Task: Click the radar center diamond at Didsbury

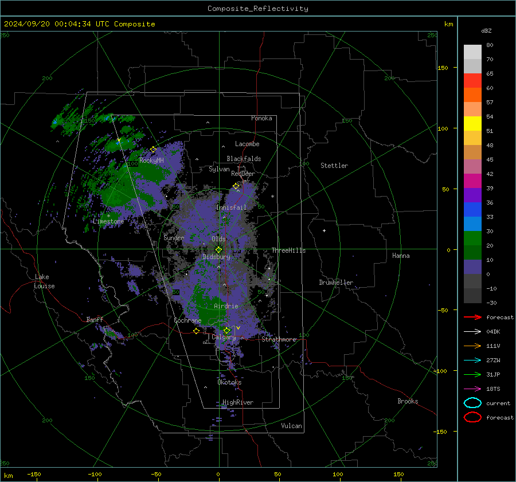Action: point(218,250)
